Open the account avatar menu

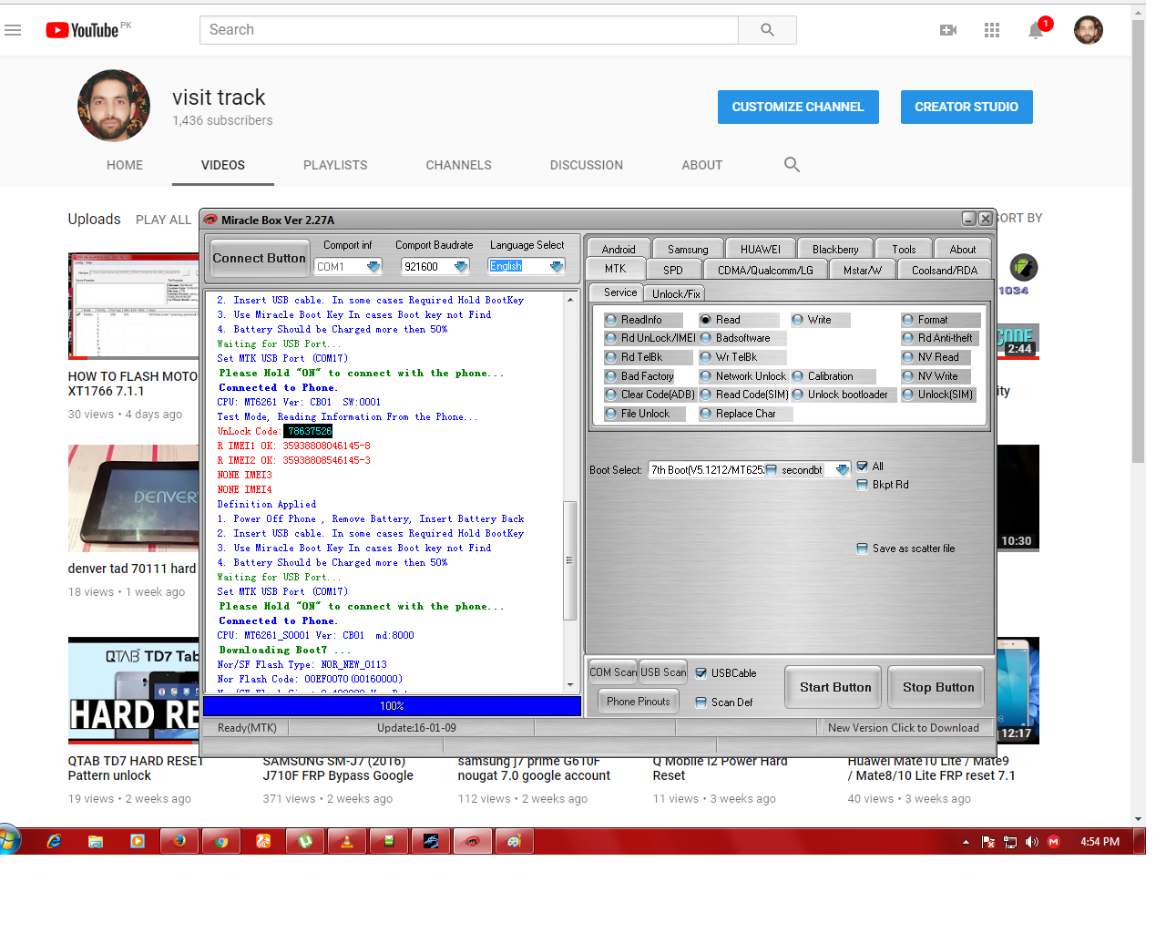pyautogui.click(x=1089, y=30)
